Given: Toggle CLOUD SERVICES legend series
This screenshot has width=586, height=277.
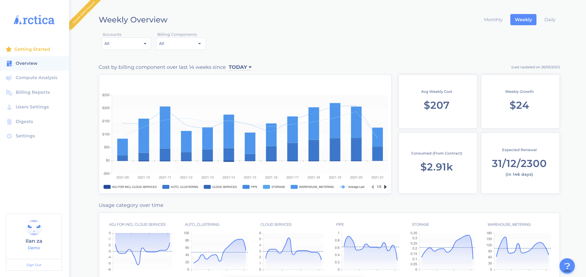Looking at the screenshot, I should click(220, 187).
